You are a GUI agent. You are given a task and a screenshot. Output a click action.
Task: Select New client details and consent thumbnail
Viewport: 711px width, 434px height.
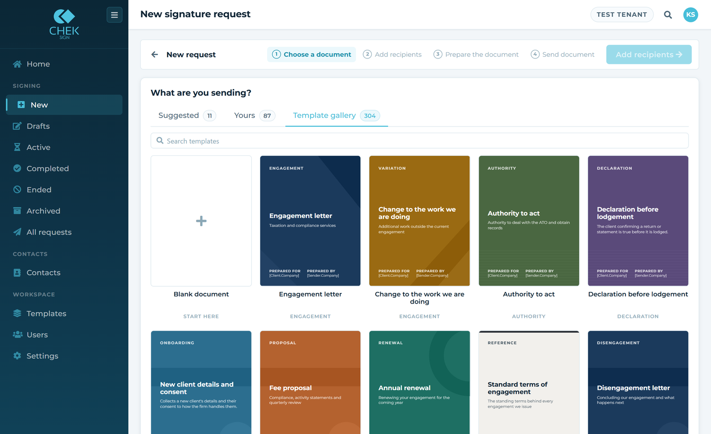(x=201, y=382)
